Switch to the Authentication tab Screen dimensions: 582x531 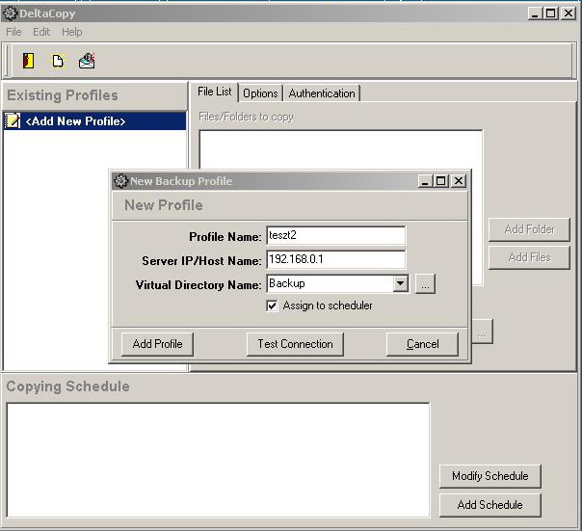pyautogui.click(x=322, y=93)
